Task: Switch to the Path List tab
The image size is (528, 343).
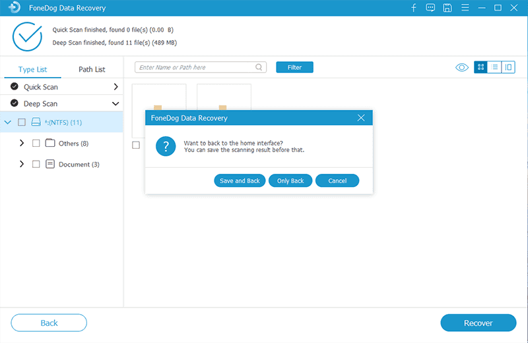Action: pos(92,70)
